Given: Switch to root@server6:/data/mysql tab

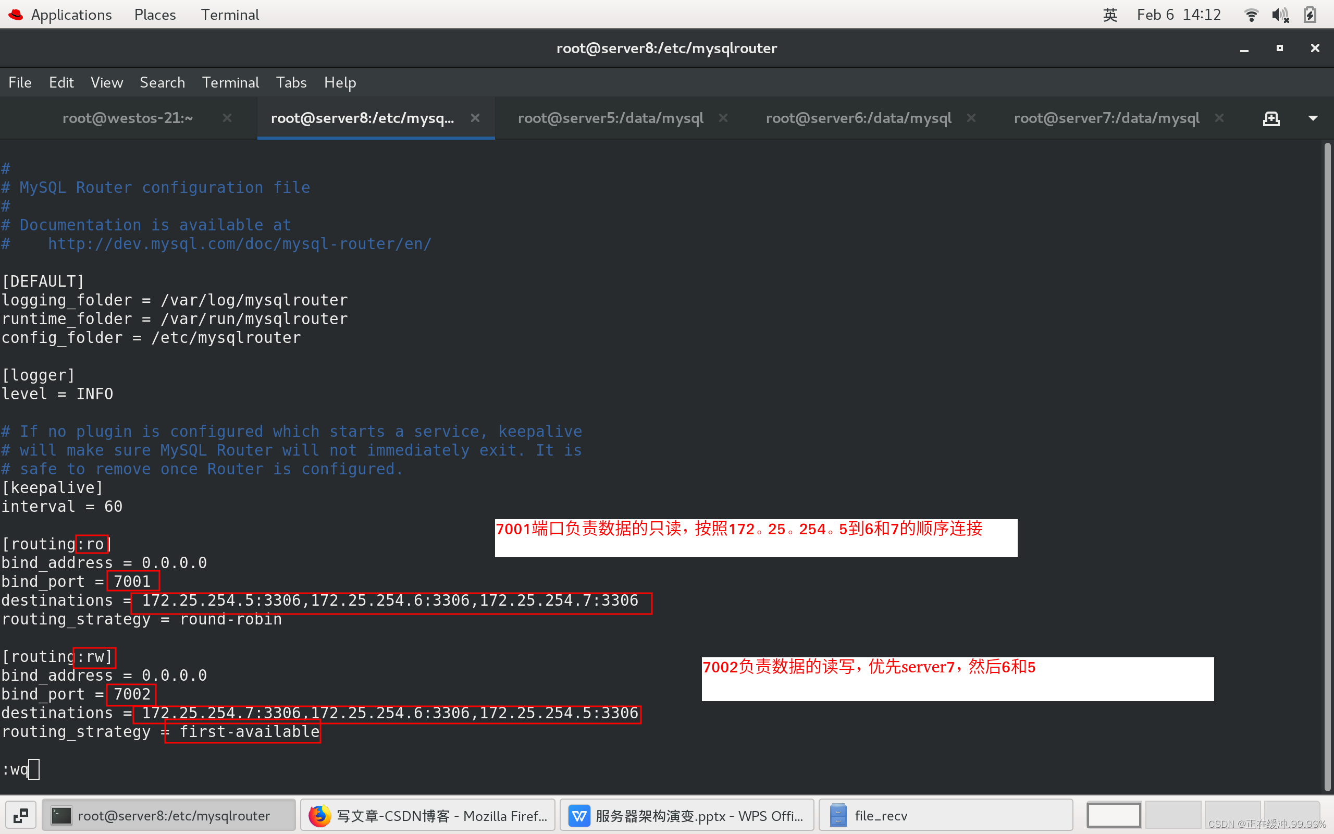Looking at the screenshot, I should [858, 118].
